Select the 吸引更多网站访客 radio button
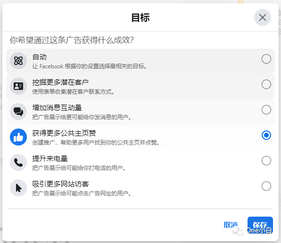This screenshot has width=281, height=243. 266,186
